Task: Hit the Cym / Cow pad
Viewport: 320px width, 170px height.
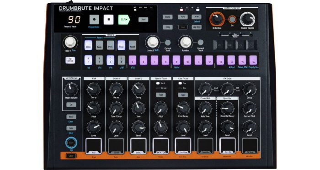Action: [x=183, y=146]
